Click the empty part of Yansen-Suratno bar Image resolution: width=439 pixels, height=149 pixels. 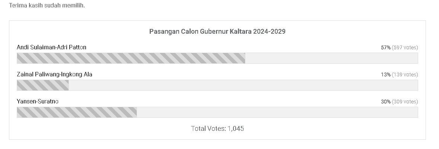tap(277, 112)
